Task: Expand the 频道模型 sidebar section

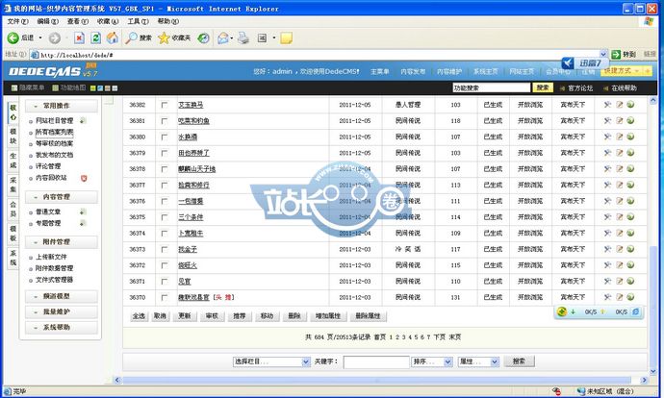Action: point(61,296)
